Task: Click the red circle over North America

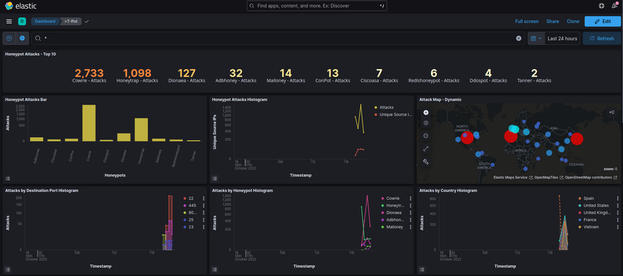Action: [x=467, y=138]
